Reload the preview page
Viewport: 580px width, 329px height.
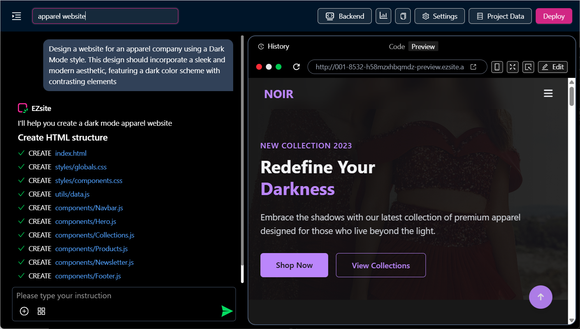pyautogui.click(x=296, y=67)
